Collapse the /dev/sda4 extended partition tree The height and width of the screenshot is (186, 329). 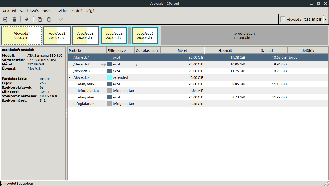click(x=70, y=77)
